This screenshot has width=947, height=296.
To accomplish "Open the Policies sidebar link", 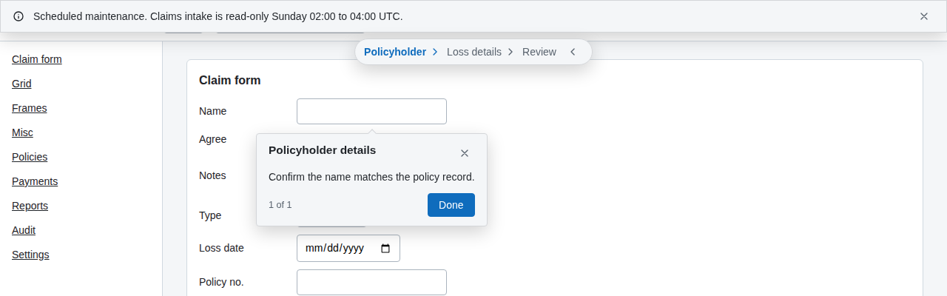I will (x=30, y=157).
